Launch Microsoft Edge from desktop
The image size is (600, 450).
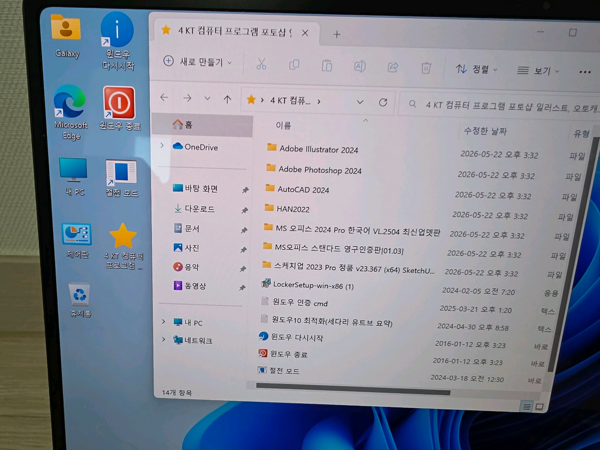pos(70,112)
